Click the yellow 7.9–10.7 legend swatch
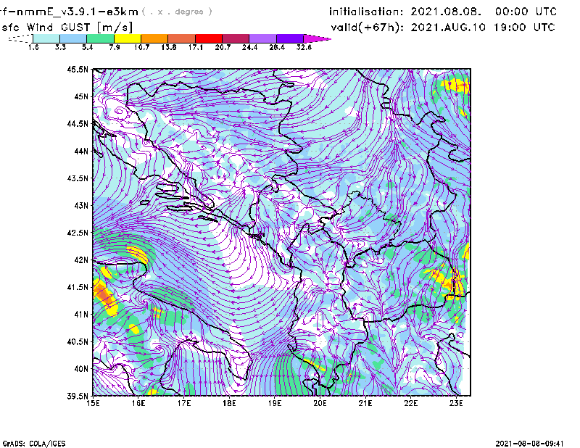This screenshot has width=580, height=448. (x=128, y=38)
